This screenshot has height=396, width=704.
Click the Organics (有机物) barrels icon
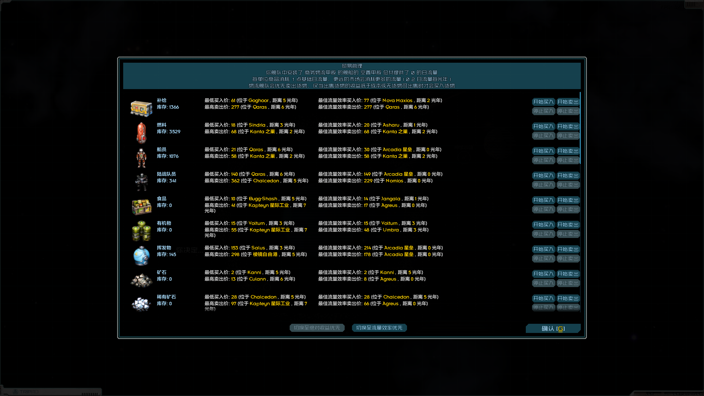(x=141, y=231)
